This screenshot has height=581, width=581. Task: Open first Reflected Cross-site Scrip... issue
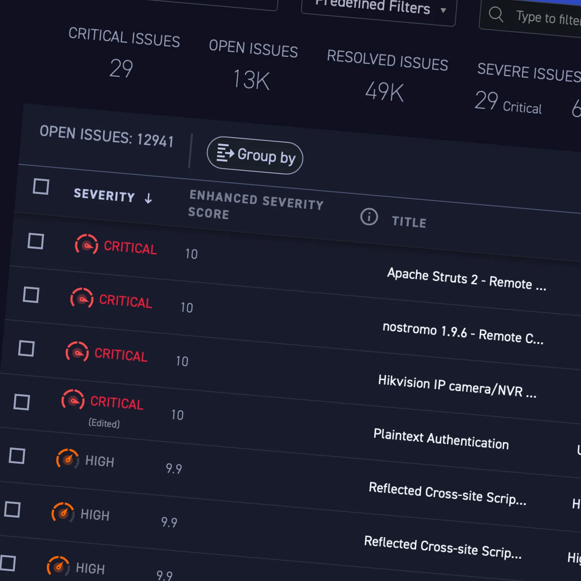(447, 494)
